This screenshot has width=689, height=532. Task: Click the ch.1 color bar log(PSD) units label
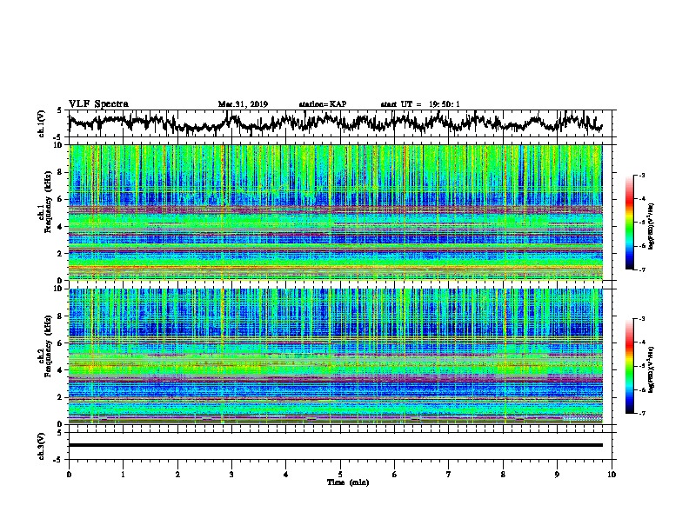pos(652,226)
